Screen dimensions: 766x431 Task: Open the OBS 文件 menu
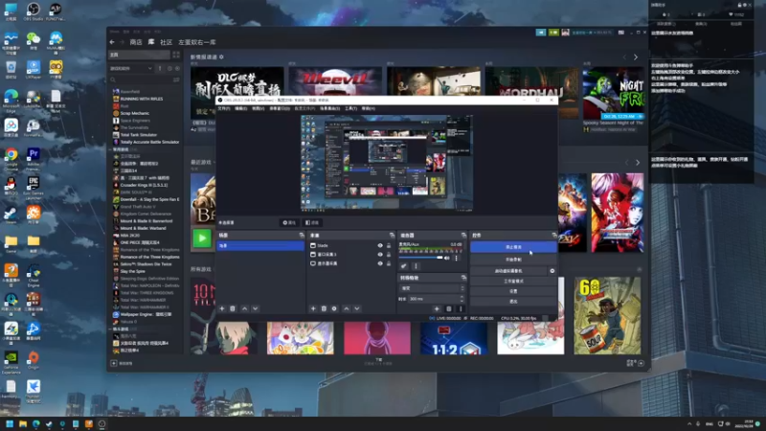(x=224, y=108)
